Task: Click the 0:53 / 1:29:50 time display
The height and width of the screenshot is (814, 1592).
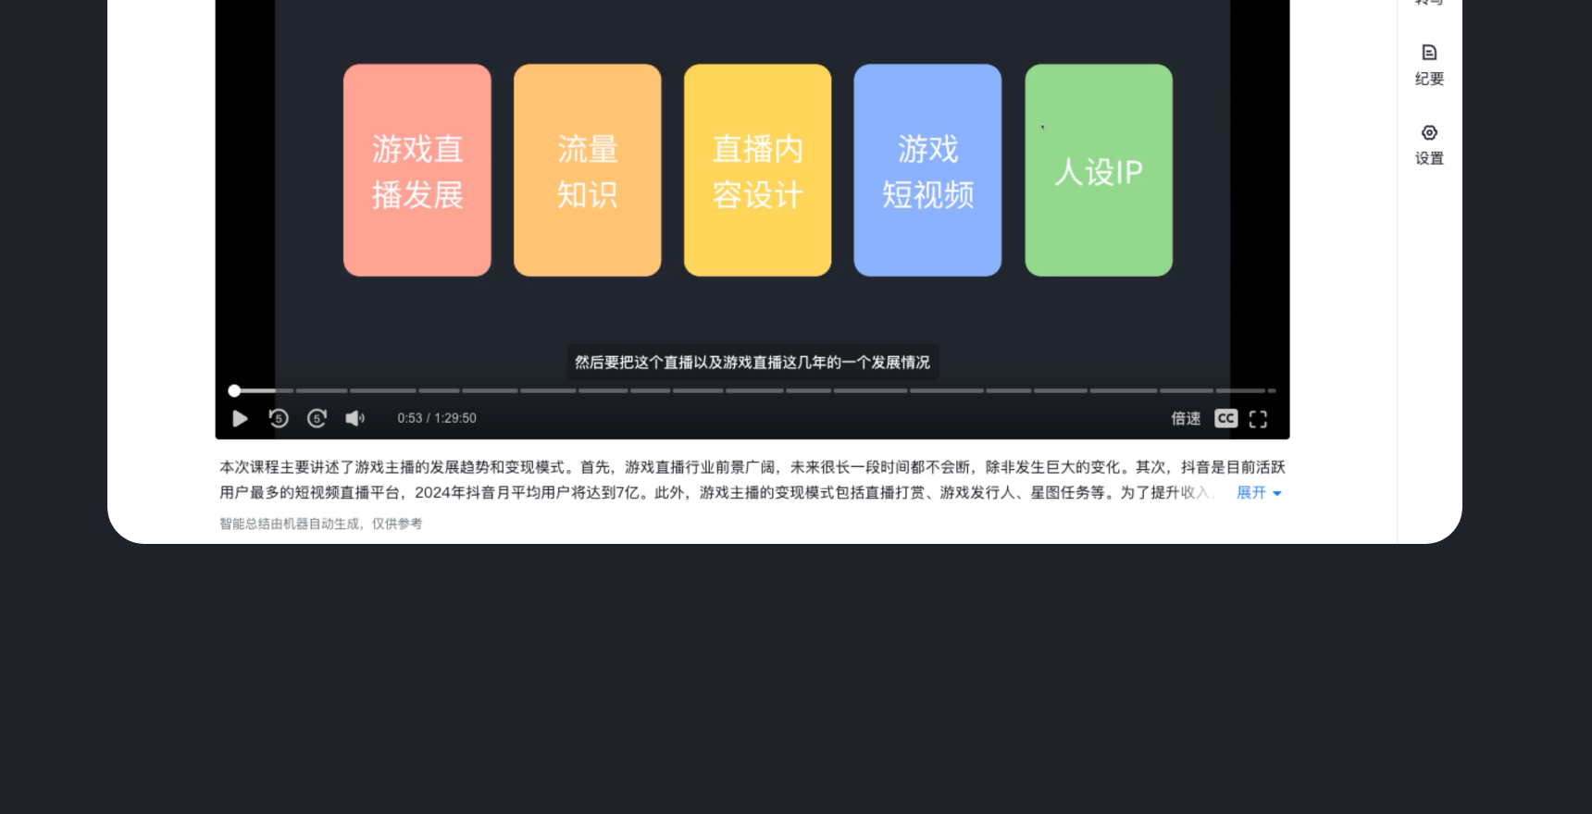Action: click(x=437, y=419)
